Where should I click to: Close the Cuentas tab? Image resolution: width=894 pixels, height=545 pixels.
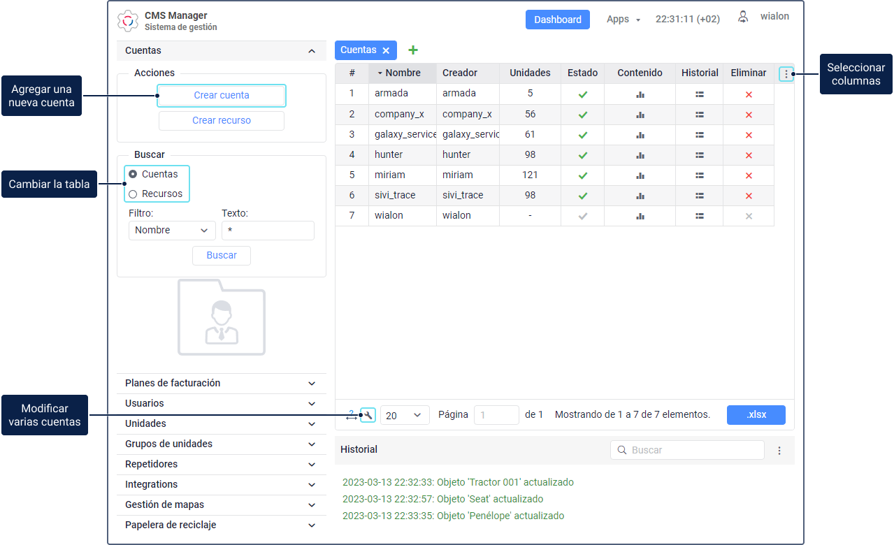[386, 51]
